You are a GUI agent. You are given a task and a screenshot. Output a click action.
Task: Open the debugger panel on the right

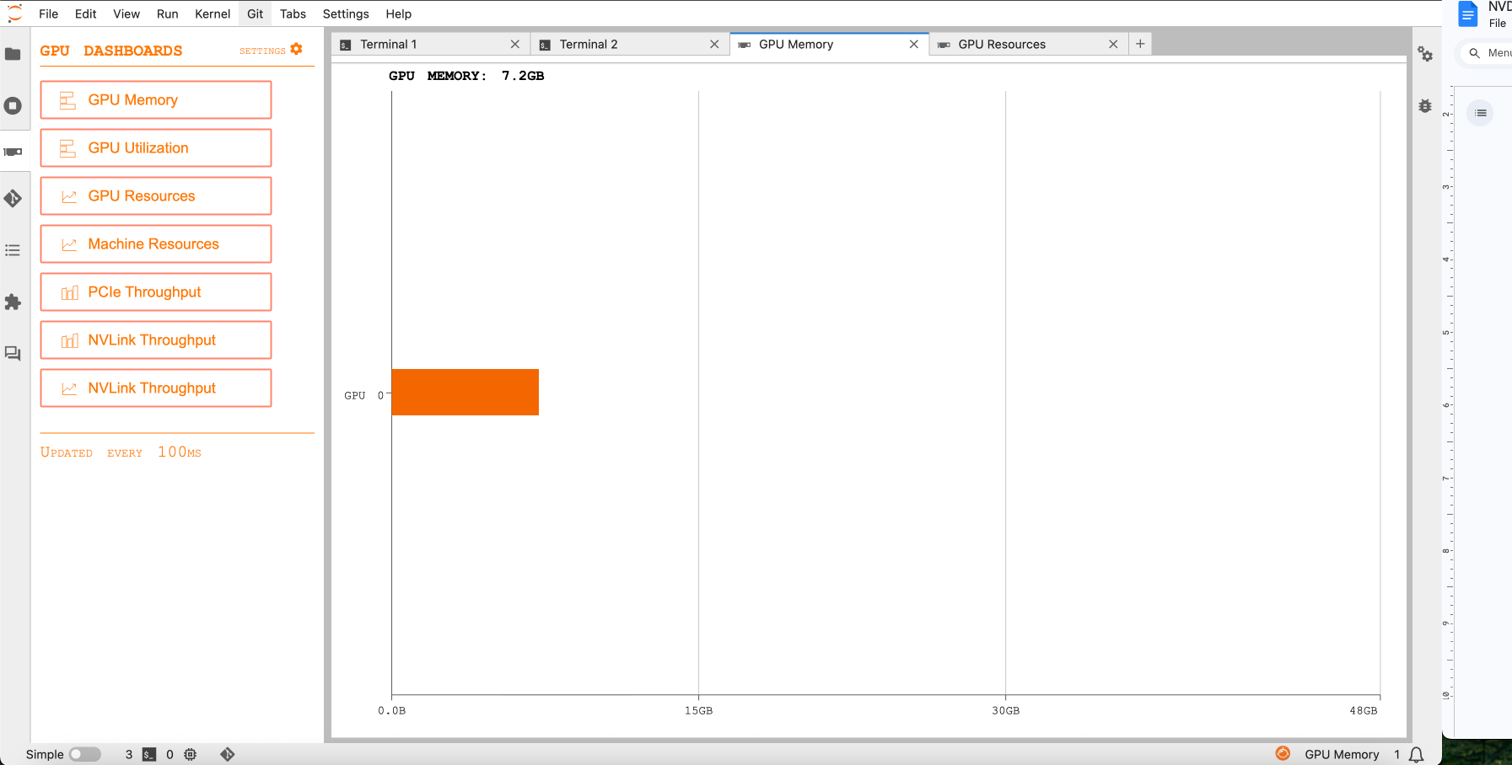pyautogui.click(x=1425, y=106)
